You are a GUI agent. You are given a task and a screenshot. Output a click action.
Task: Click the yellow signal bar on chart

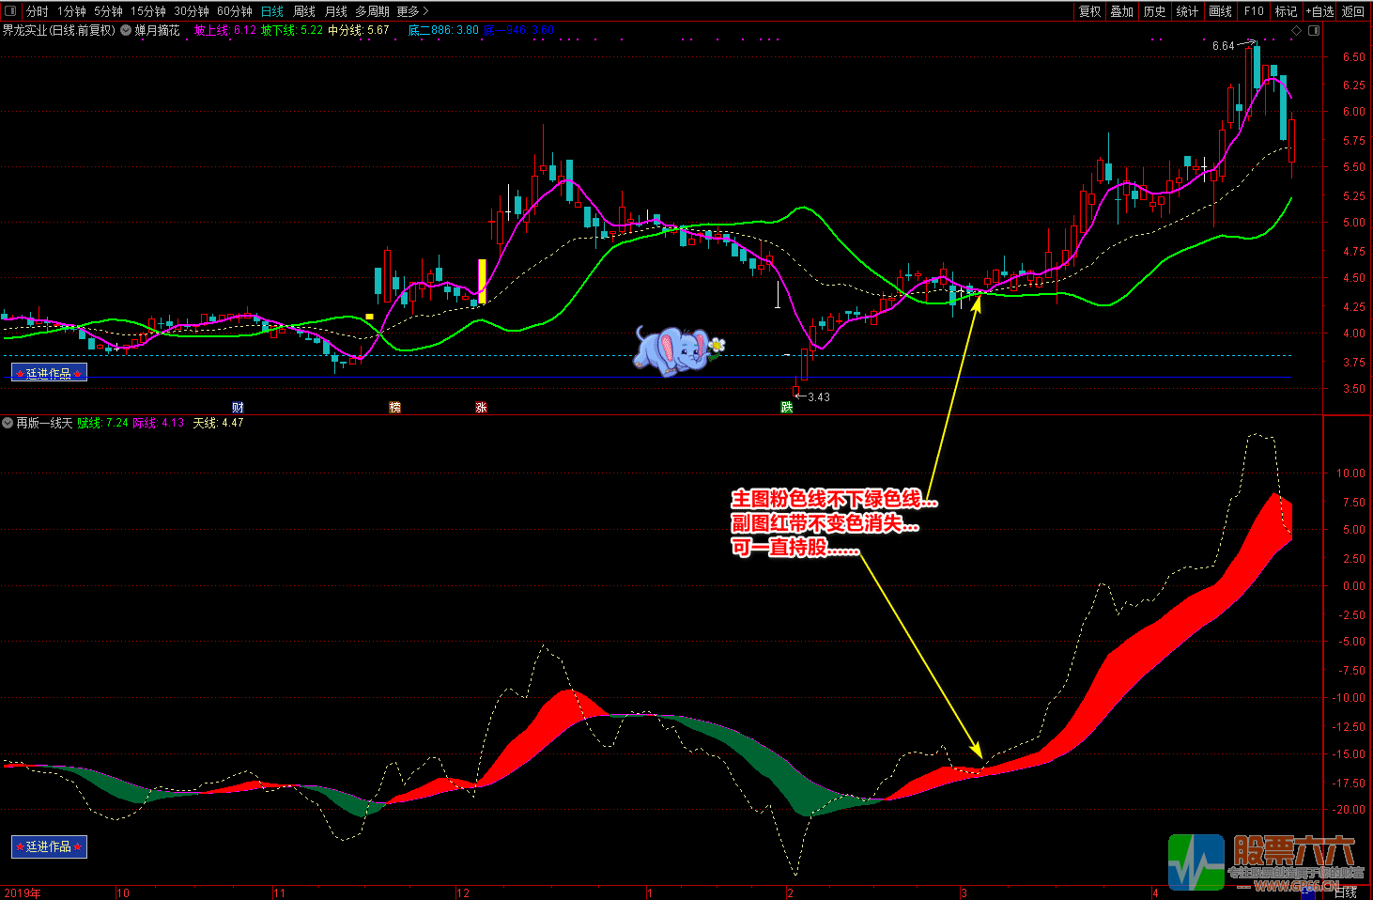click(482, 281)
